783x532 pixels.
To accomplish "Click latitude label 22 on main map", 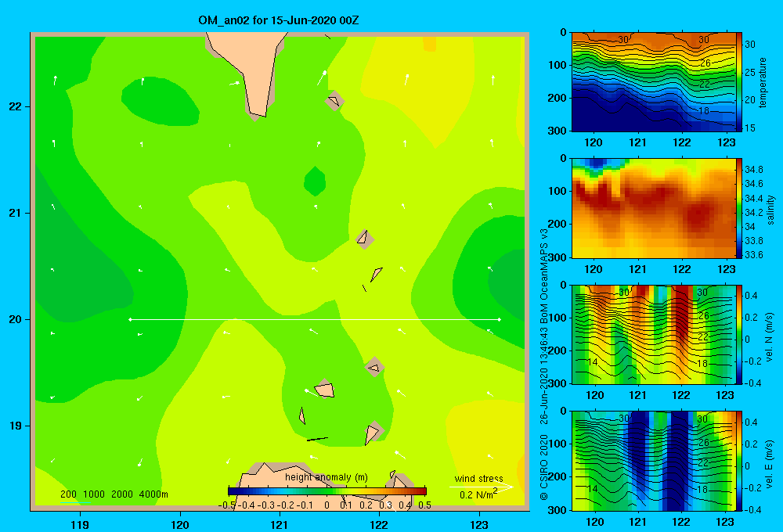I will click(x=16, y=107).
